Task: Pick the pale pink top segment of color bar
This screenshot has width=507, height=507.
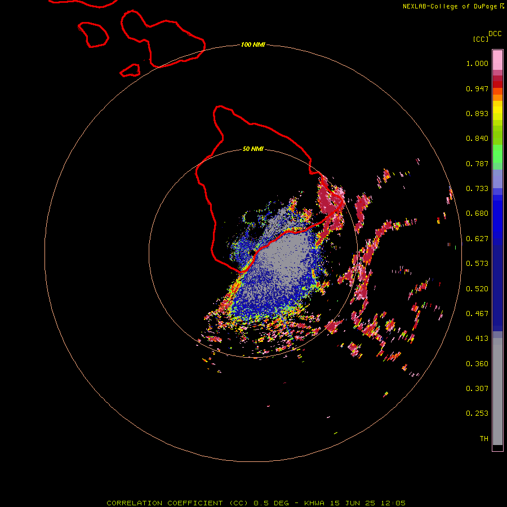Action: click(497, 60)
